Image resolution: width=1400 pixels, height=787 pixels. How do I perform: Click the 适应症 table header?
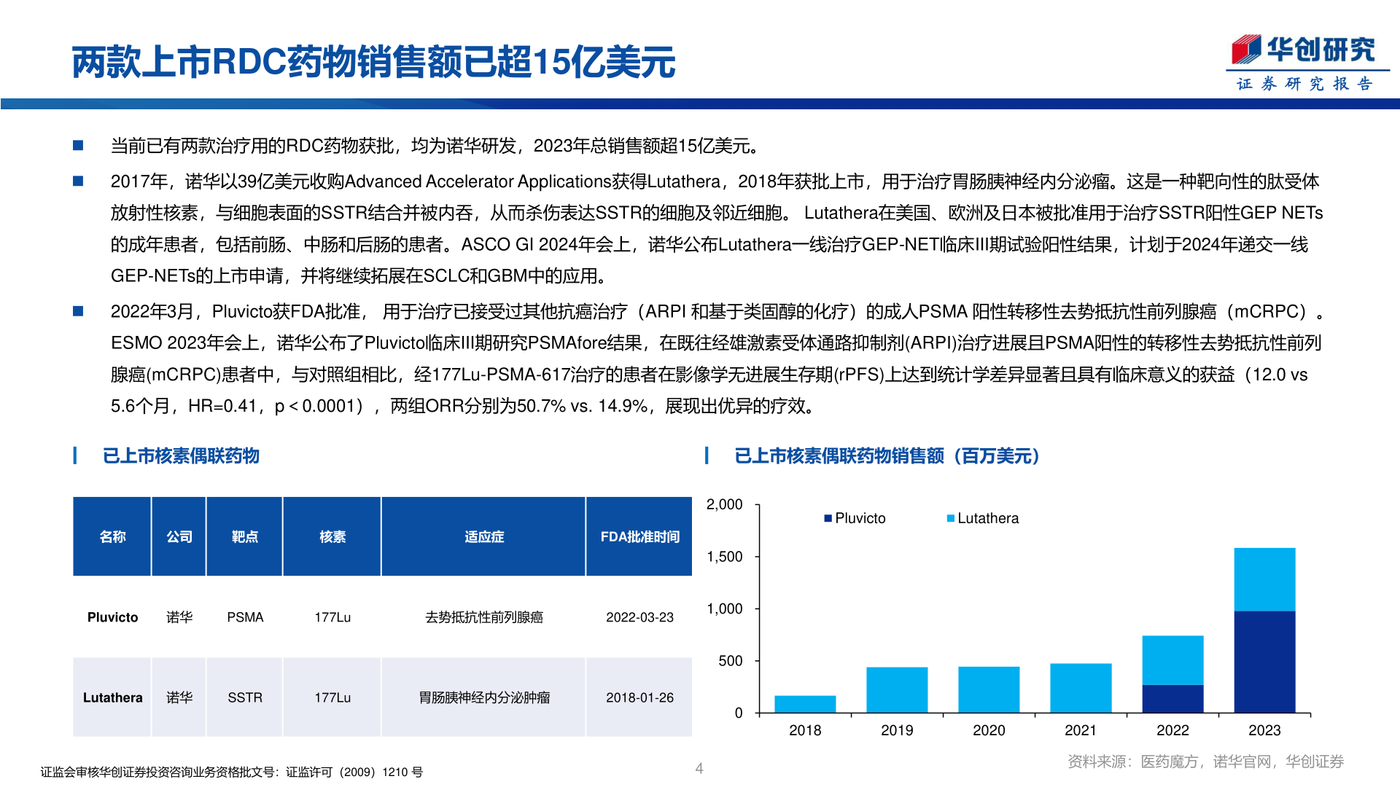tap(484, 537)
